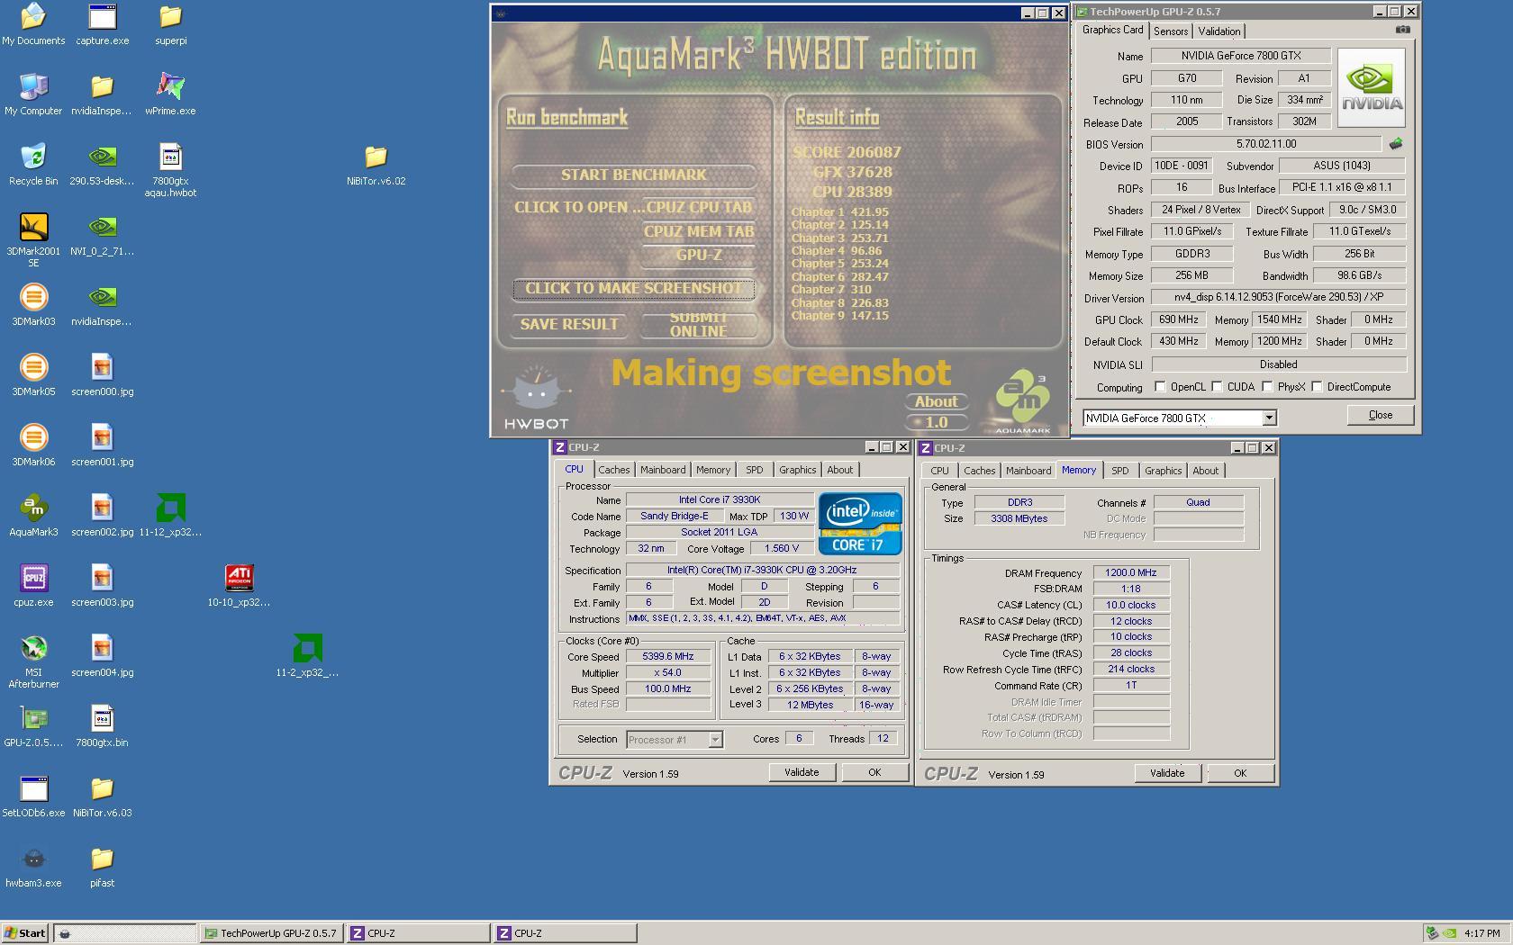Click CPUZ CPU TAB button in AquaMark
Screen dimensions: 1513x945
pyautogui.click(x=698, y=207)
